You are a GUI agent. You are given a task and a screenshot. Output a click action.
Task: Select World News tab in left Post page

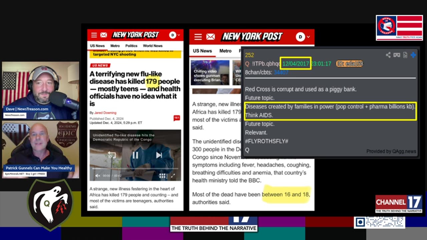(153, 46)
